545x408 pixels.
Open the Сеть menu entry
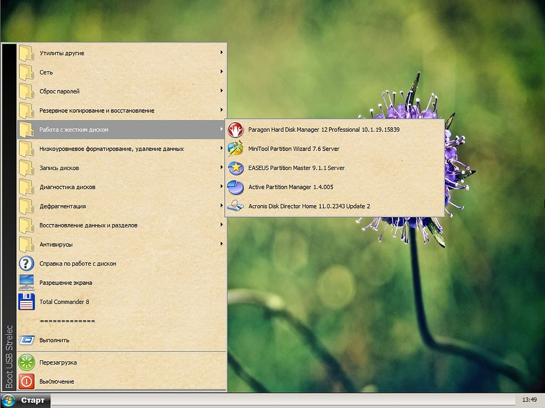[x=121, y=72]
